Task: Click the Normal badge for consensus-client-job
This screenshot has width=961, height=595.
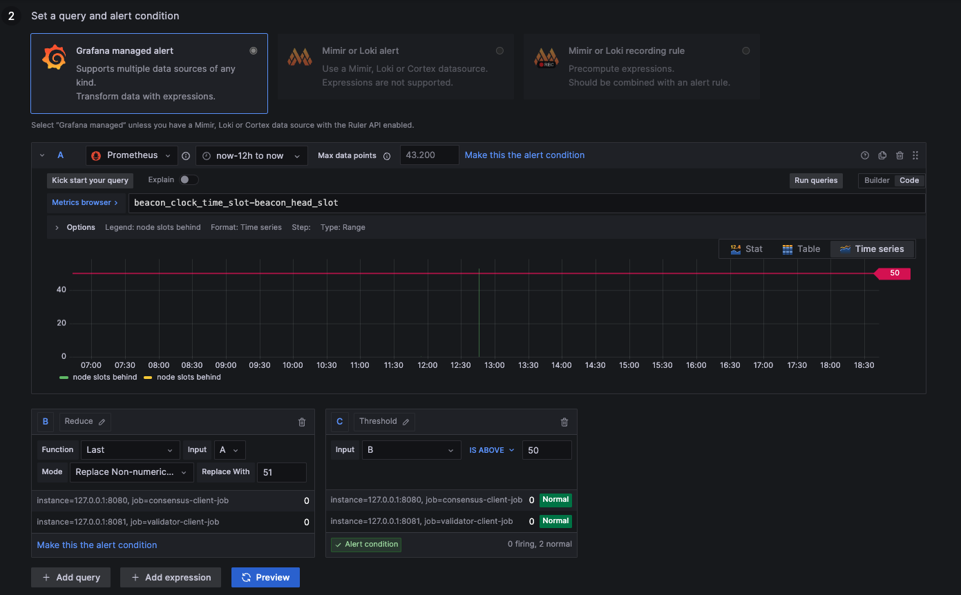Action: 555,500
